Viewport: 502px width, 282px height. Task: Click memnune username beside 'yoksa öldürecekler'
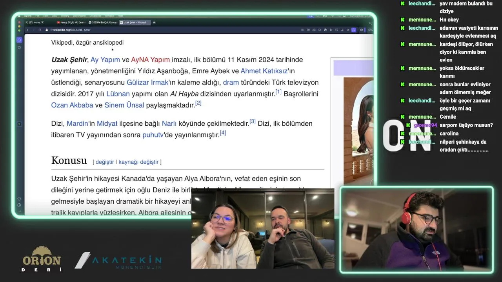[422, 68]
